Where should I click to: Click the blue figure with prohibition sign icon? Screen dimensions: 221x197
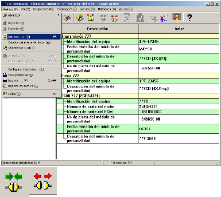[x=164, y=18]
